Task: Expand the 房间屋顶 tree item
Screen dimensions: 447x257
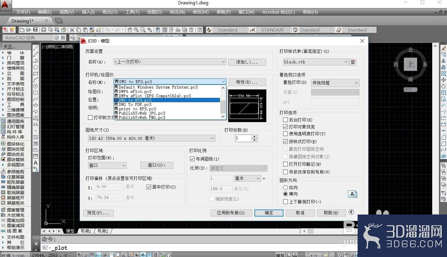Action: click(3, 63)
